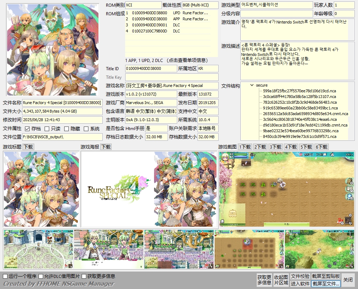This screenshot has height=289, width=358.
Task: Click the 游戏版本 field v1.0.2
Action: (x=151, y=94)
